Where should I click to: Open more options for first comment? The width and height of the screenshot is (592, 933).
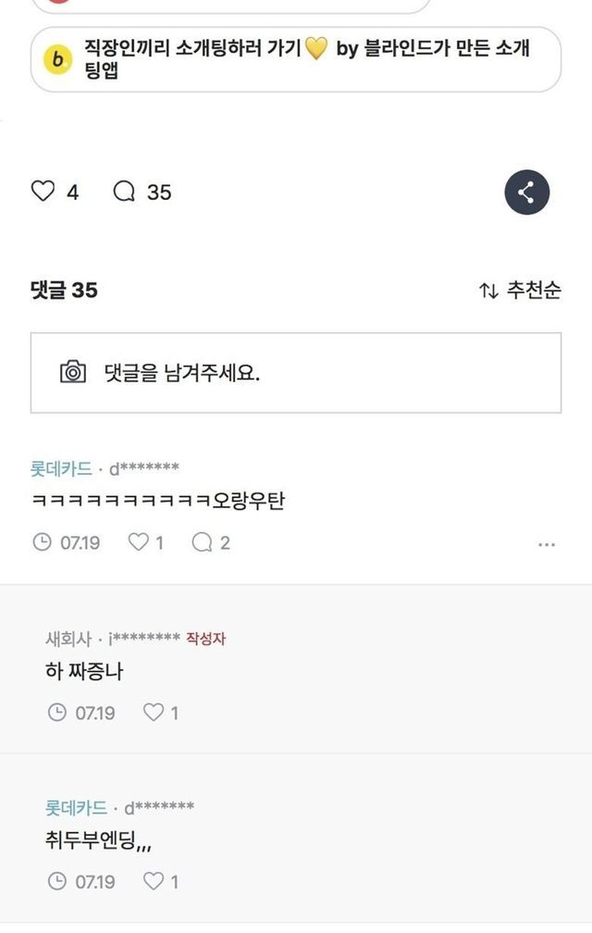coord(547,544)
